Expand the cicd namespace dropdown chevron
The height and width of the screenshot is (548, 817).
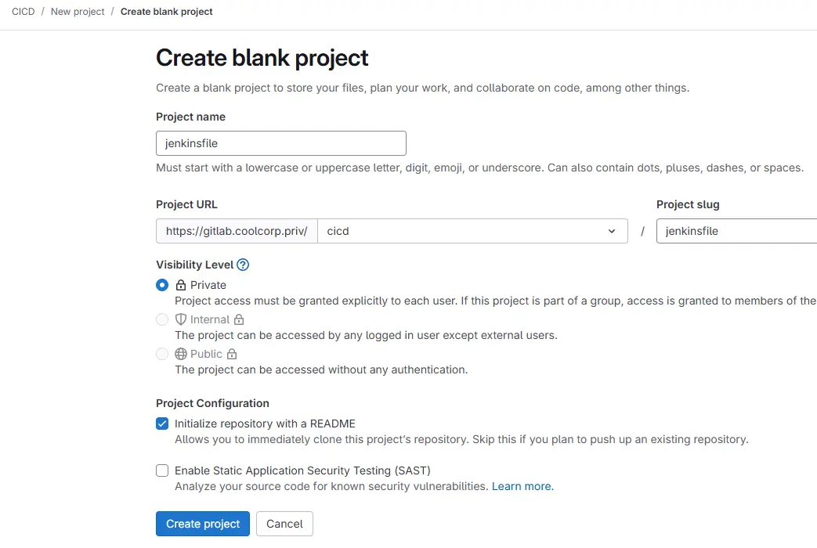612,231
